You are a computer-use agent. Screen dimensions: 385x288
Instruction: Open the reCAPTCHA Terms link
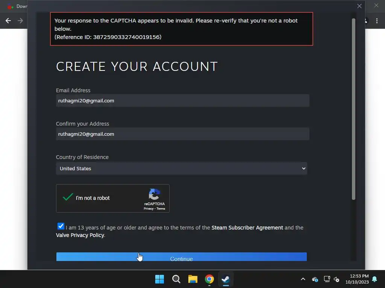tap(161, 208)
